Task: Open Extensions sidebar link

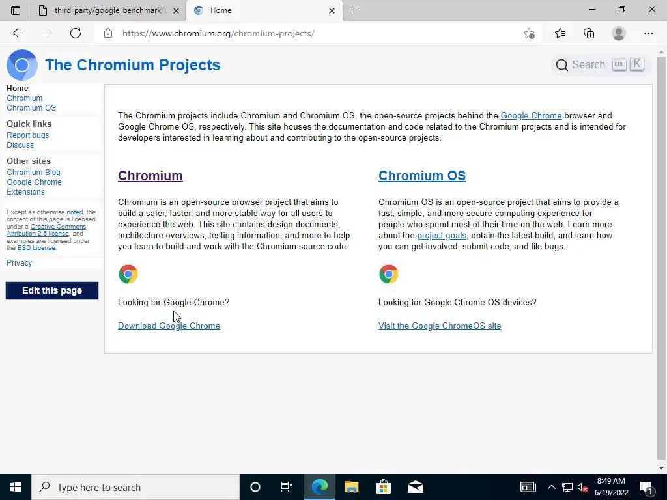Action: coord(25,192)
